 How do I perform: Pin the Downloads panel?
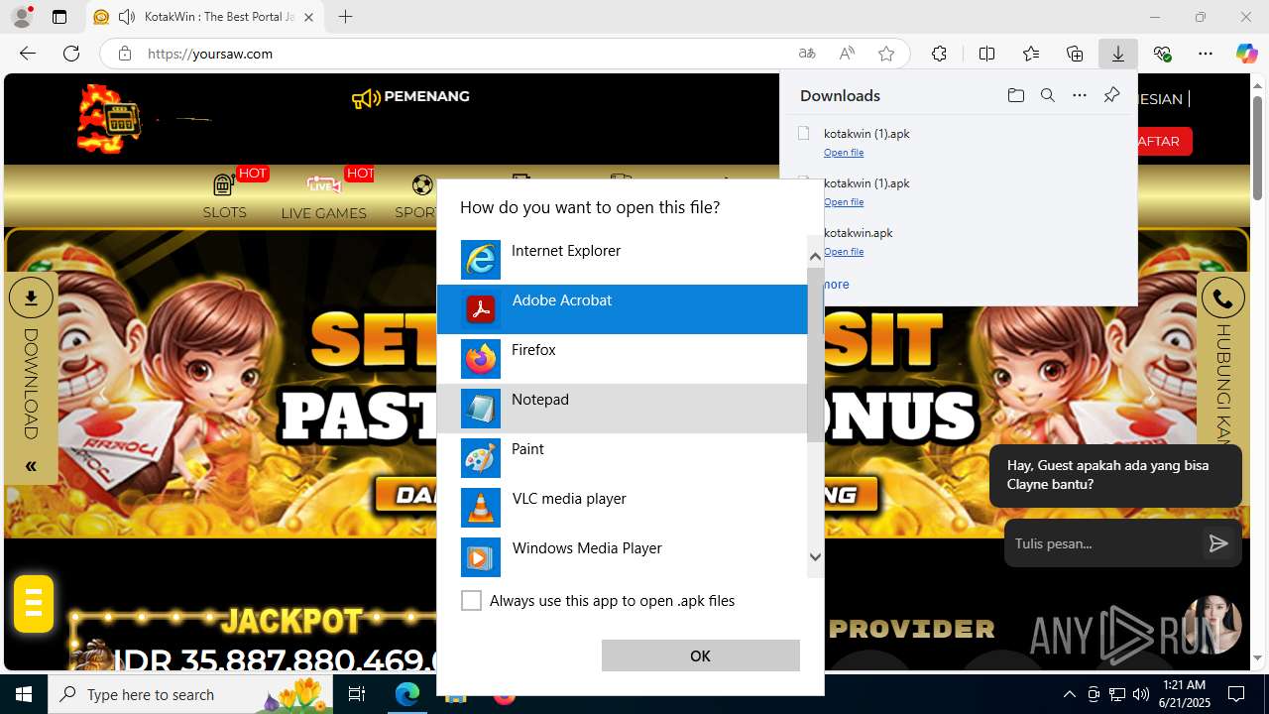[x=1111, y=95]
